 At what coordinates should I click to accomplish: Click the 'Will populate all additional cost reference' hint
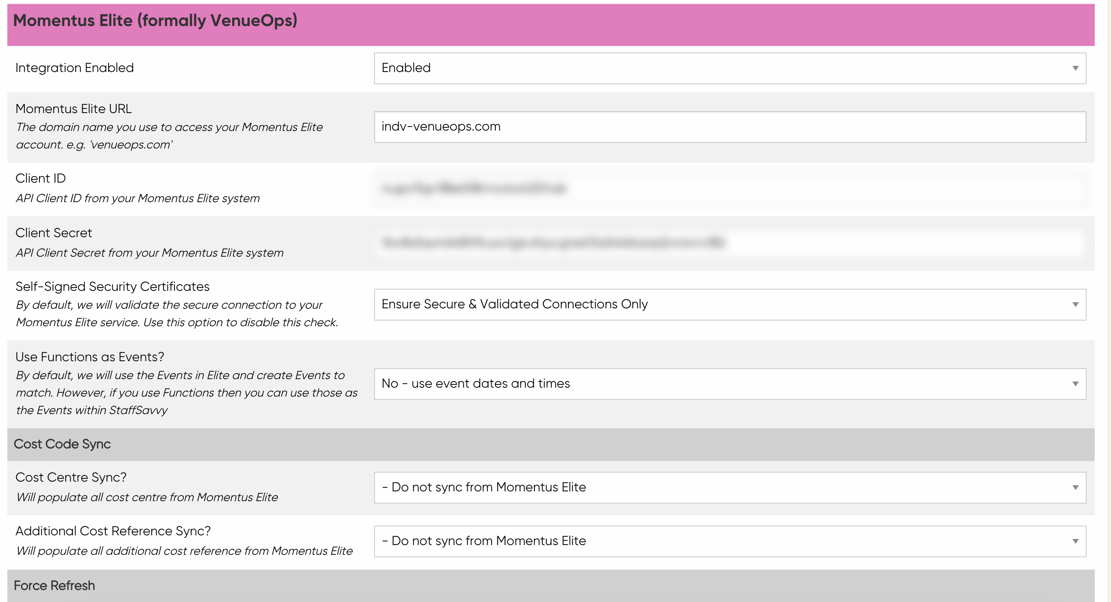tap(184, 551)
